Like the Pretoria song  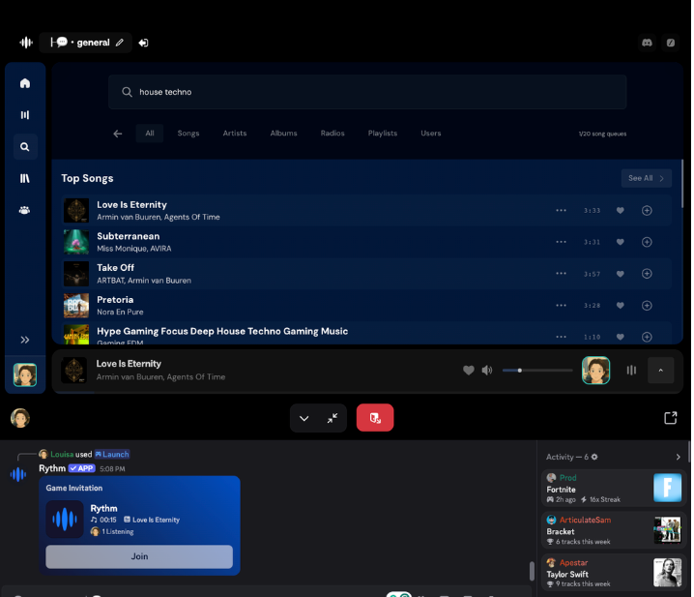(x=621, y=306)
